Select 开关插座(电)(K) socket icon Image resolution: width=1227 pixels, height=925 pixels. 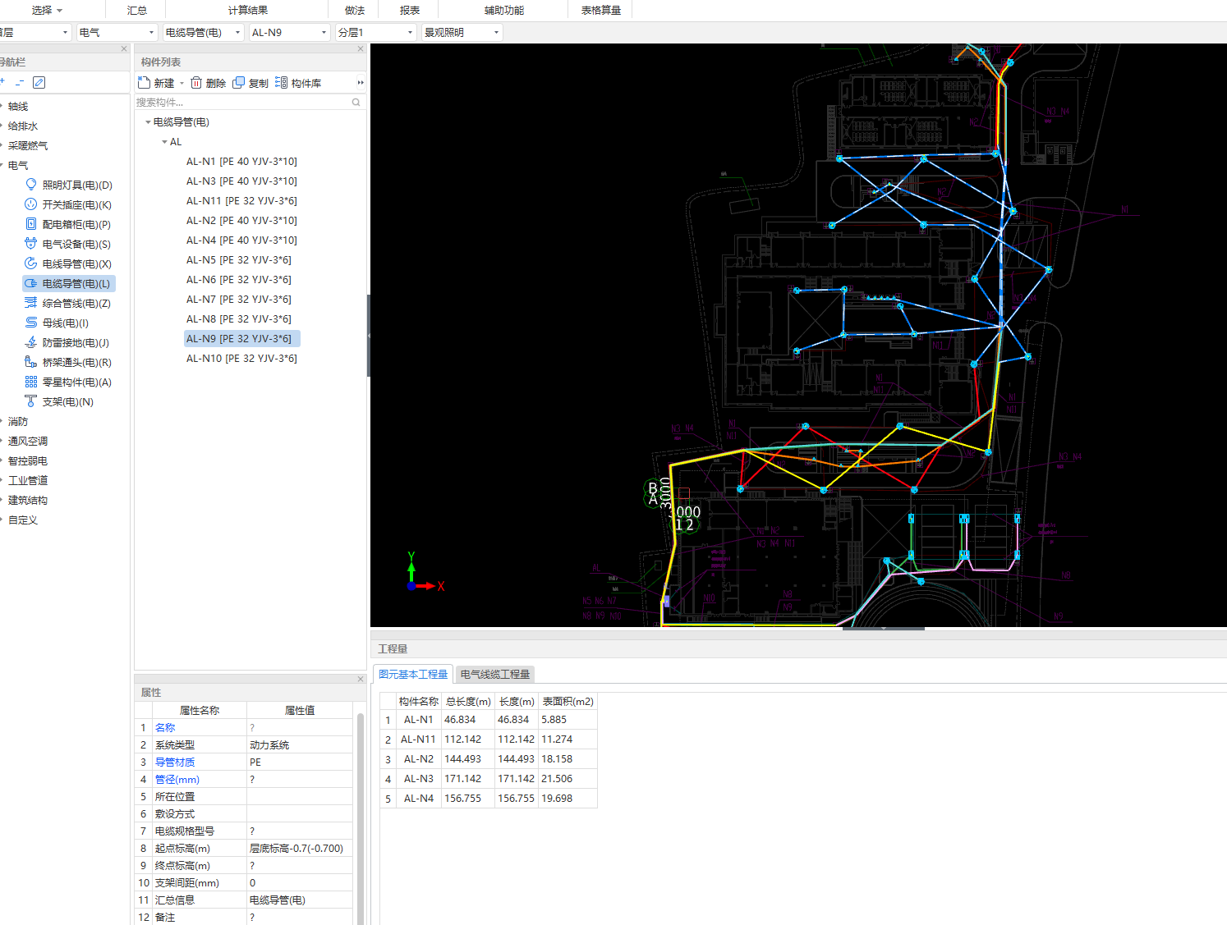pyautogui.click(x=31, y=204)
